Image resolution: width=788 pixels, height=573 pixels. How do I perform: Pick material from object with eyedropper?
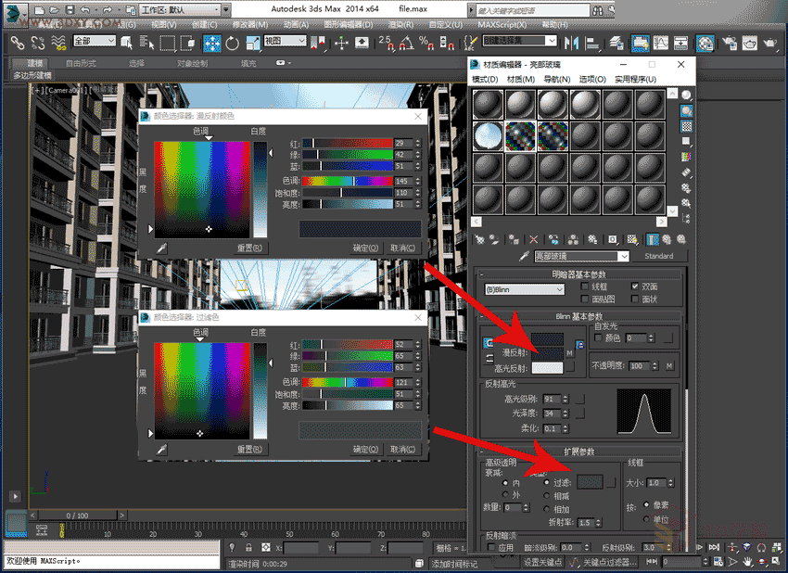pos(524,256)
